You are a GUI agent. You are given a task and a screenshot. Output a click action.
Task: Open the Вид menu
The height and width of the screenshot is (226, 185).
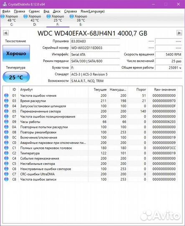(46, 11)
